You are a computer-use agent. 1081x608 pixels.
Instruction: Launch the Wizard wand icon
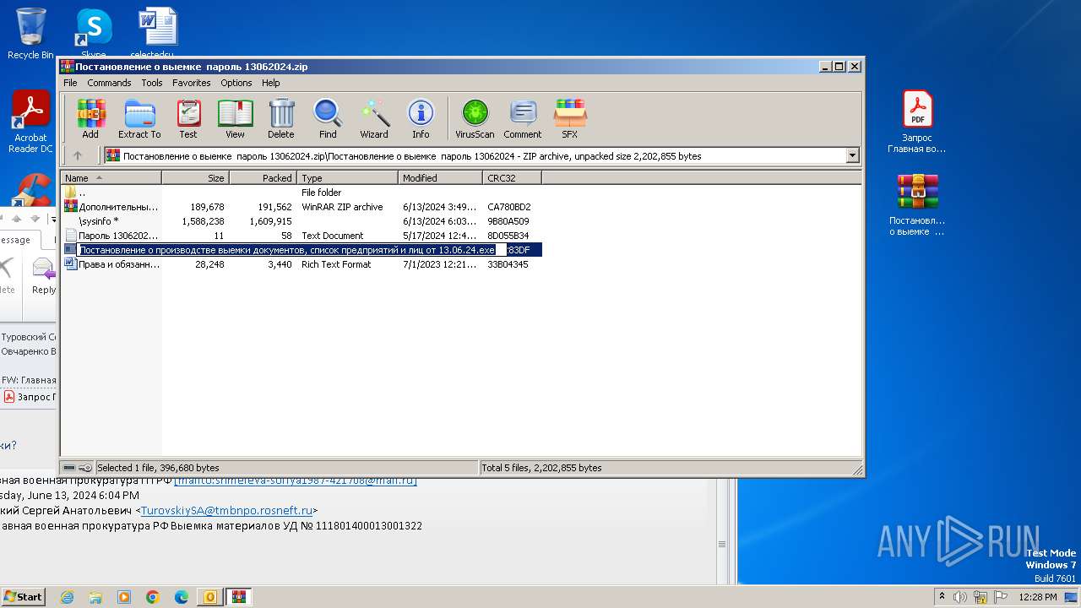pyautogui.click(x=374, y=118)
